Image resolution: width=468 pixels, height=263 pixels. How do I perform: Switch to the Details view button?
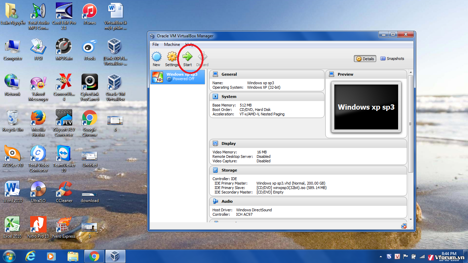(365, 59)
